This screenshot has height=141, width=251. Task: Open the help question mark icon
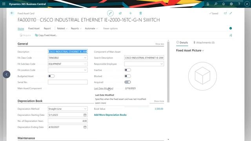239,4
